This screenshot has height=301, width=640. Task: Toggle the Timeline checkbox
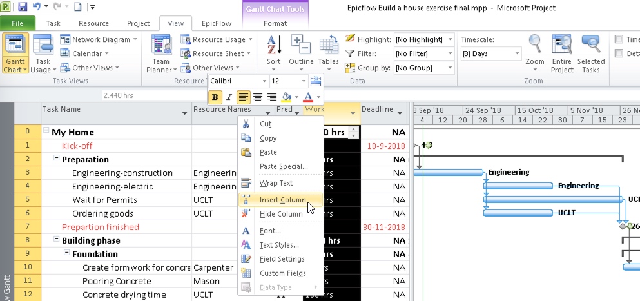point(619,39)
